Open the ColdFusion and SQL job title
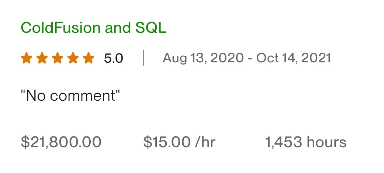Image resolution: width=384 pixels, height=173 pixels. pos(94,28)
